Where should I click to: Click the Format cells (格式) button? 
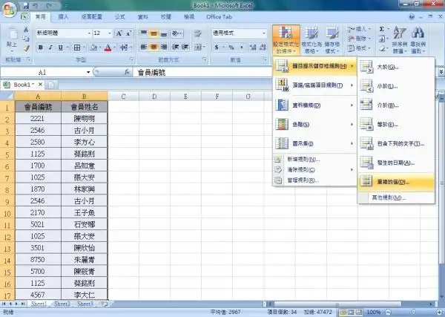click(359, 48)
